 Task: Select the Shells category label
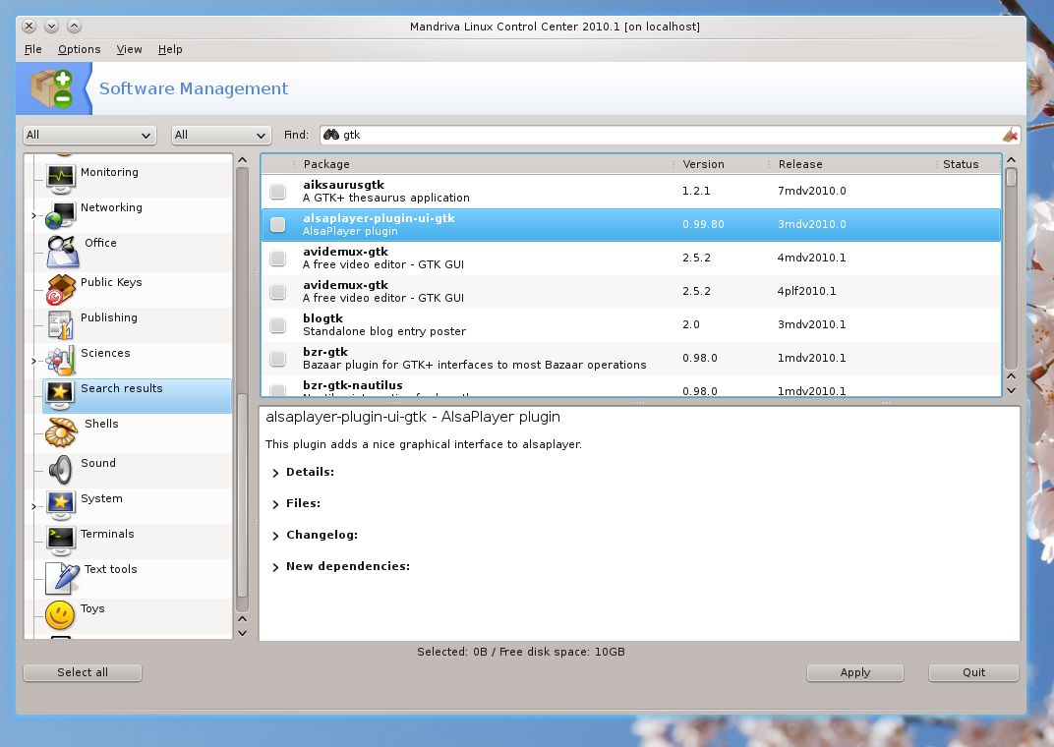101,424
